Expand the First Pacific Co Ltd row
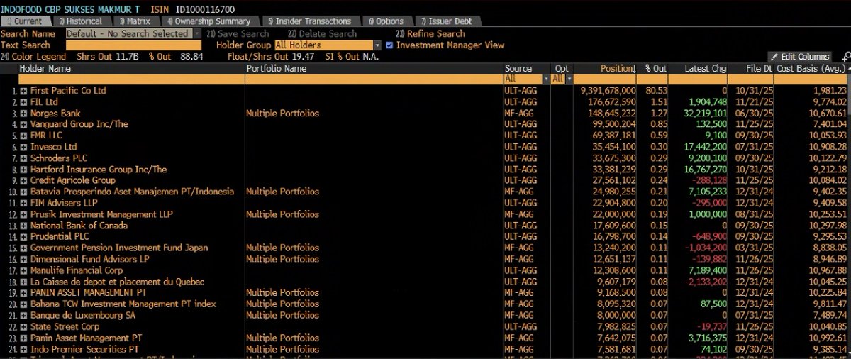851x359 pixels. 23,91
